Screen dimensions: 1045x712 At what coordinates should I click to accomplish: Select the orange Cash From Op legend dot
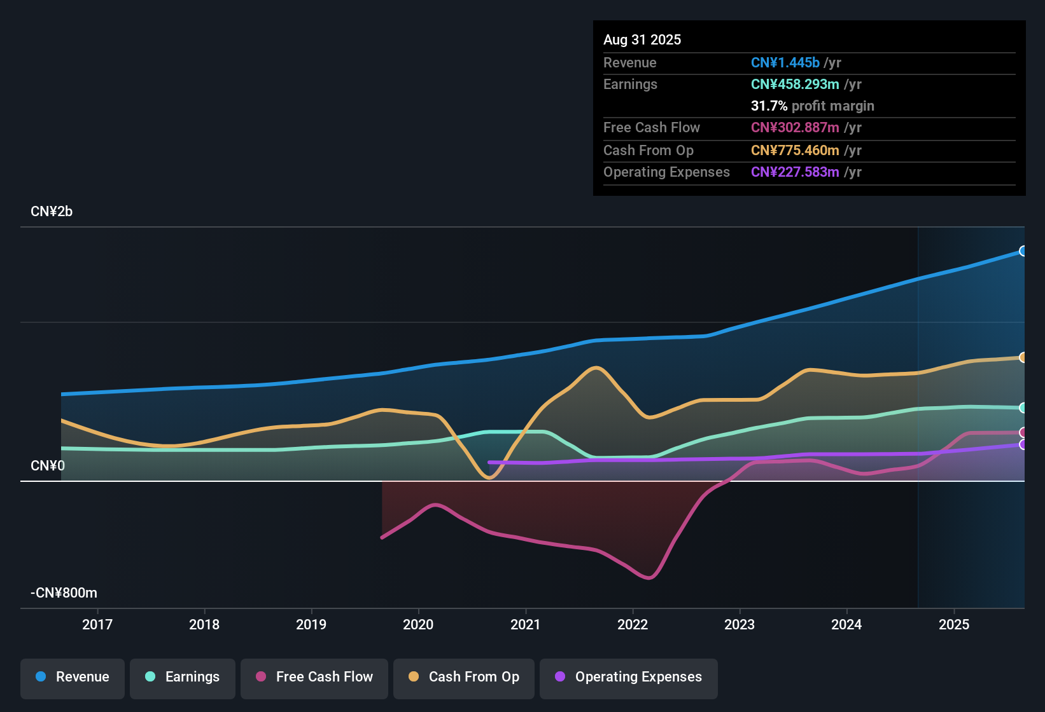pyautogui.click(x=413, y=677)
